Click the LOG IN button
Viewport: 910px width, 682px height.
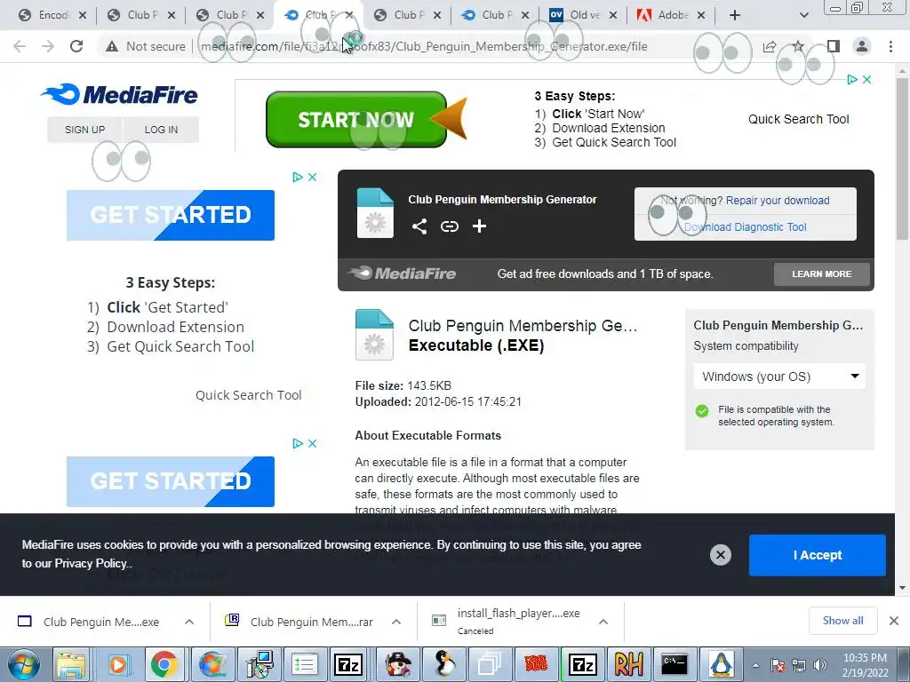[162, 130]
